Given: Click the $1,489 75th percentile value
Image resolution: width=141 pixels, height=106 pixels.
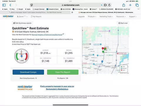Looking at the screenshot, I should (69, 61).
